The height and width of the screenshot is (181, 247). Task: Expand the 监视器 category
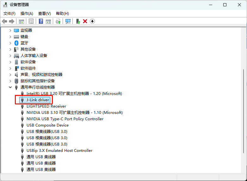[x=10, y=30]
